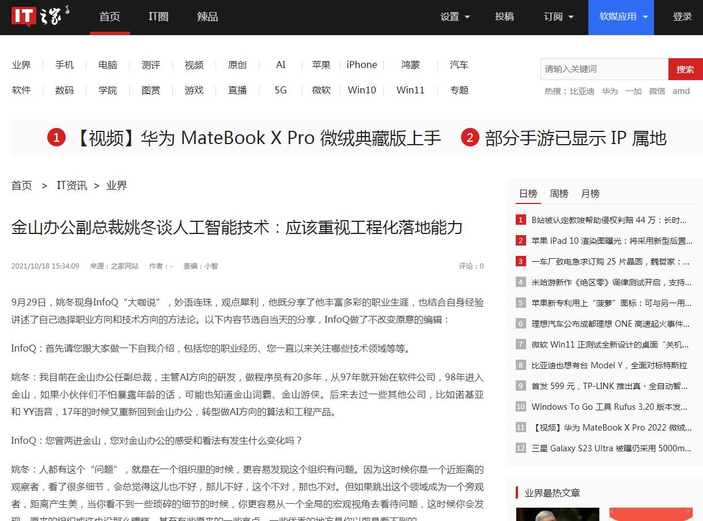Click hot search term 微信

[657, 91]
